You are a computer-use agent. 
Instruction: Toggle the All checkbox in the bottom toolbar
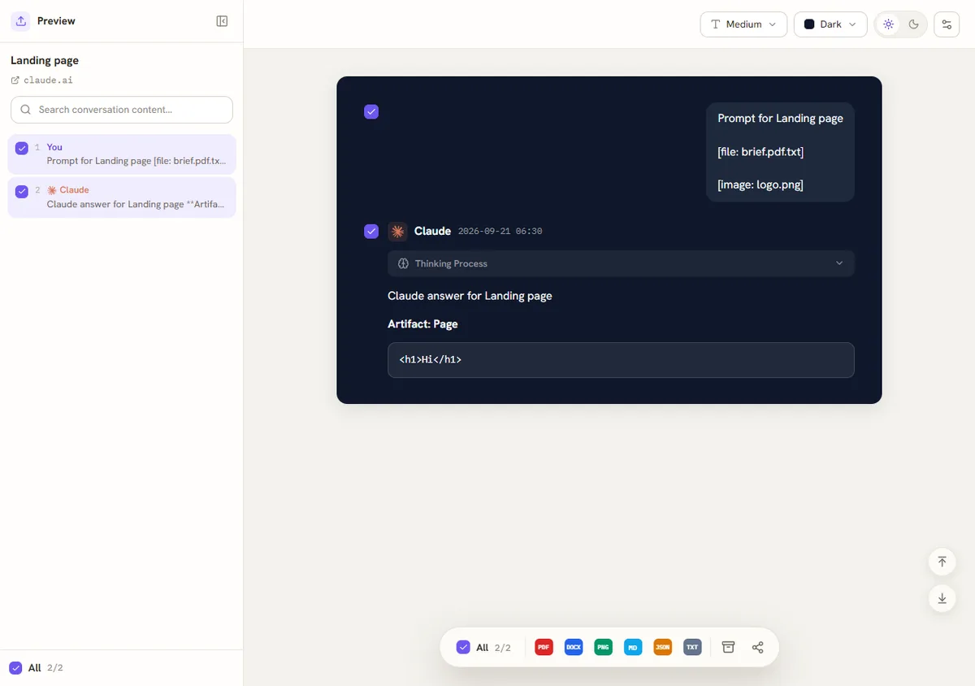point(463,648)
